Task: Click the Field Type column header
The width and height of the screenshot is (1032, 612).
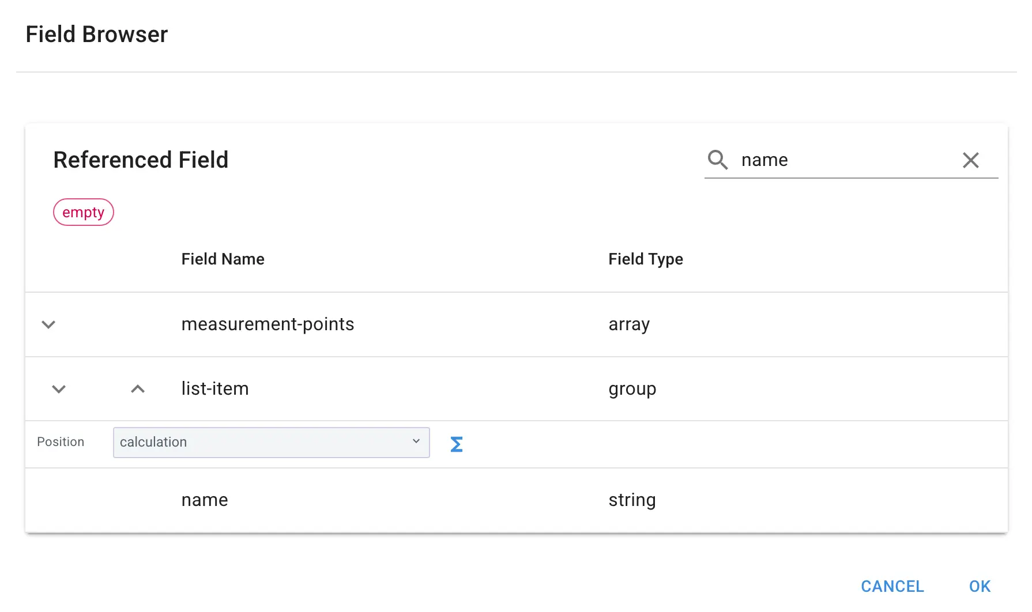Action: [645, 259]
